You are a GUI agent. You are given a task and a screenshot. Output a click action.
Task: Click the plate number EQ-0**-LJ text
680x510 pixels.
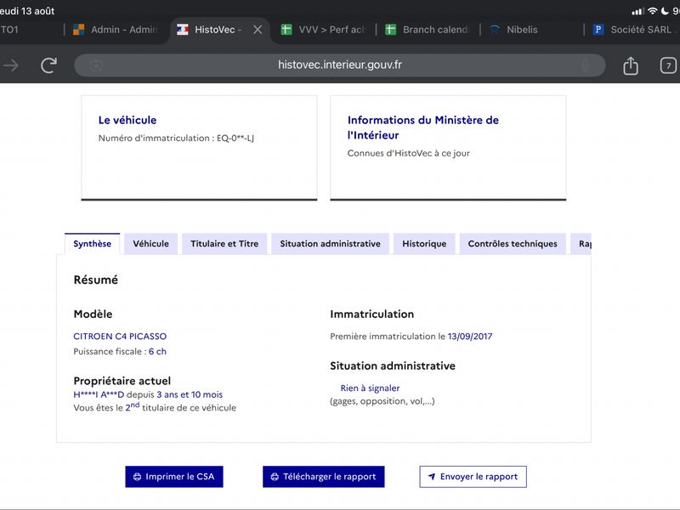click(x=235, y=138)
